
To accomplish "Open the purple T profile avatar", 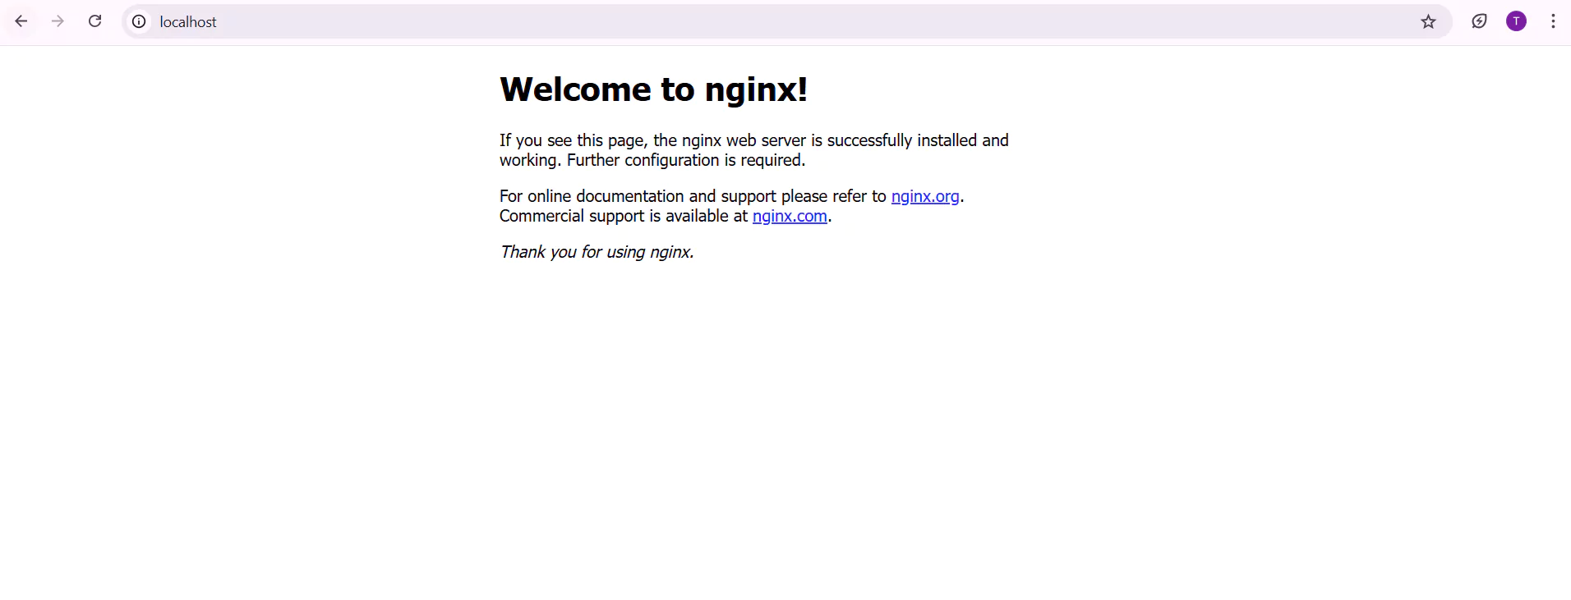I will click(1516, 21).
